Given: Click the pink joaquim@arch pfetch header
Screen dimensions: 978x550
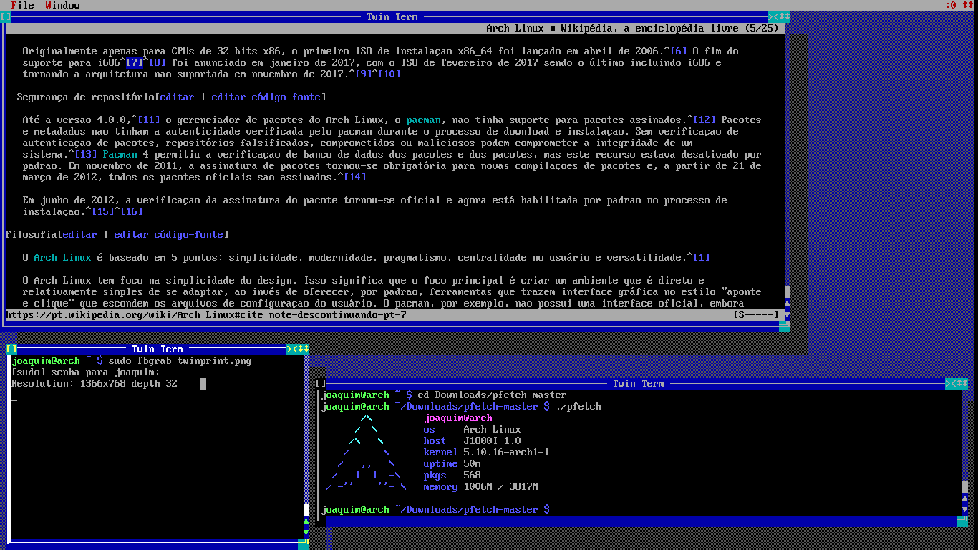Looking at the screenshot, I should [458, 418].
